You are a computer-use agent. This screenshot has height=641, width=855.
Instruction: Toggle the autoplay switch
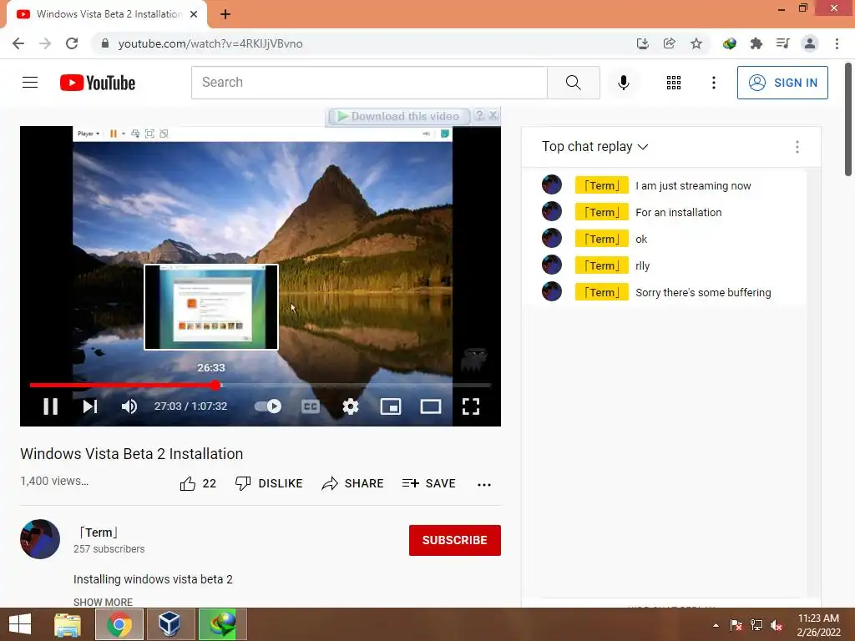pyautogui.click(x=268, y=406)
